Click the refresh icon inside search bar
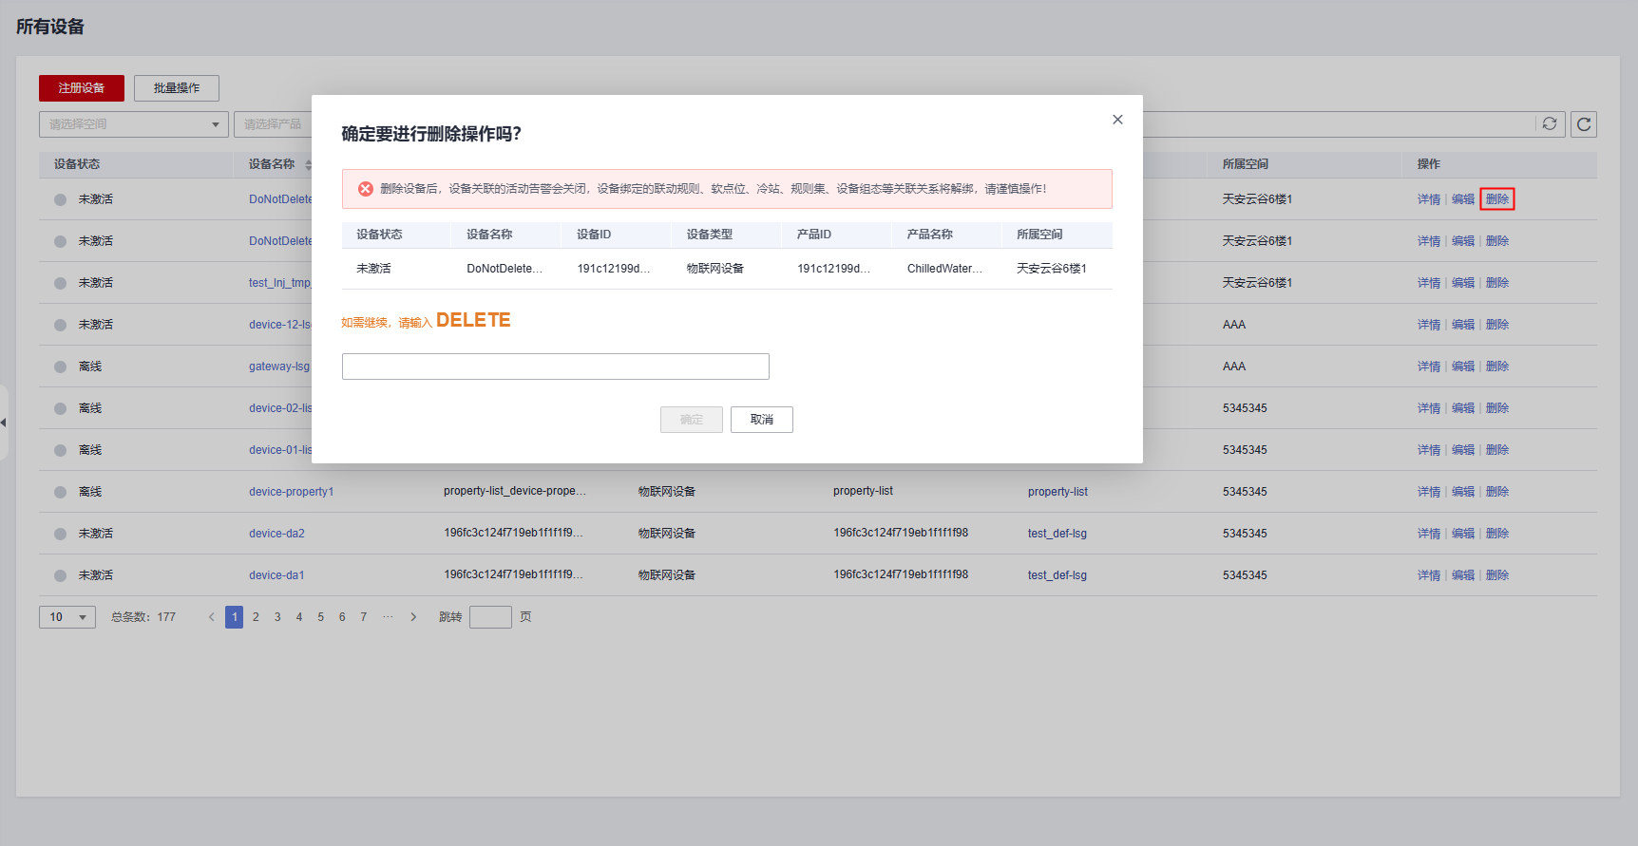Viewport: 1638px width, 846px height. [x=1550, y=124]
